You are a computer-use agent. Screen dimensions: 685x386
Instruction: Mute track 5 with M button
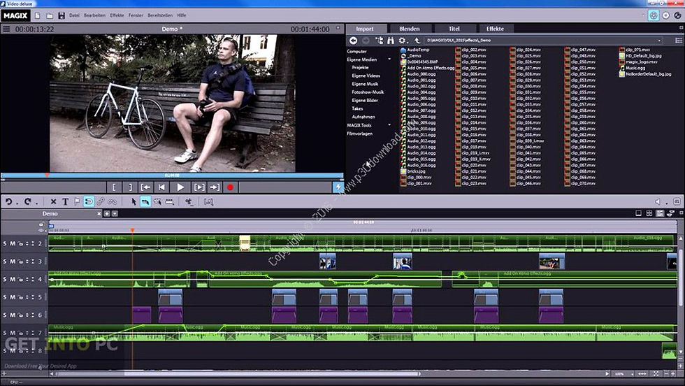click(13, 297)
